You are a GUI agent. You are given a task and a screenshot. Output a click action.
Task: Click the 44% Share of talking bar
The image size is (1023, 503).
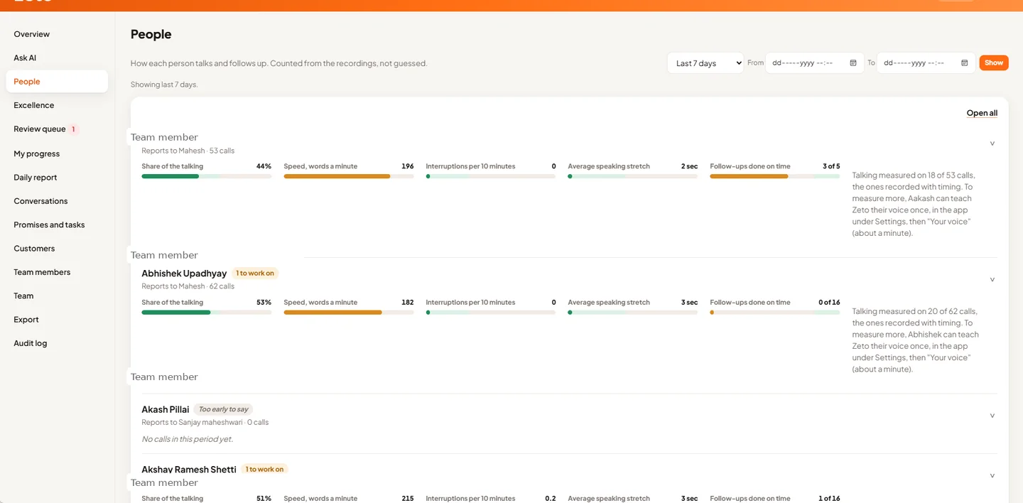pos(207,176)
